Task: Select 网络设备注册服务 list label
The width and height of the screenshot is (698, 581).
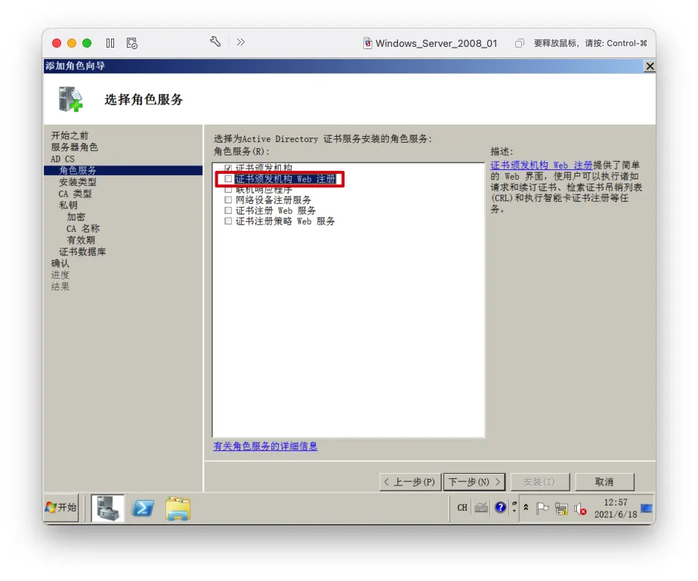Action: (273, 200)
